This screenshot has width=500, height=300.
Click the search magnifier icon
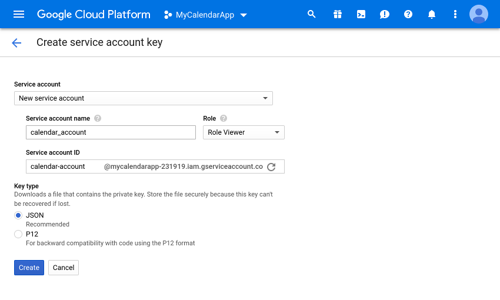coord(312,14)
